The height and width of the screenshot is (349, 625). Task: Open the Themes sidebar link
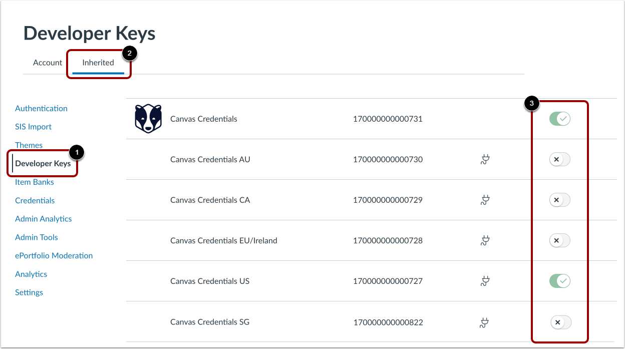point(29,145)
